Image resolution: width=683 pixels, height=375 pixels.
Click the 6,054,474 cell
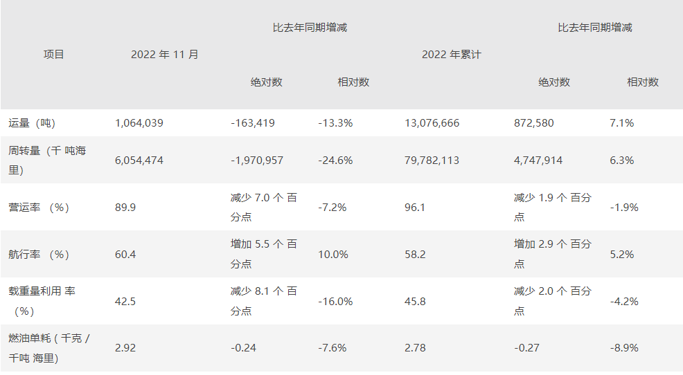(139, 161)
